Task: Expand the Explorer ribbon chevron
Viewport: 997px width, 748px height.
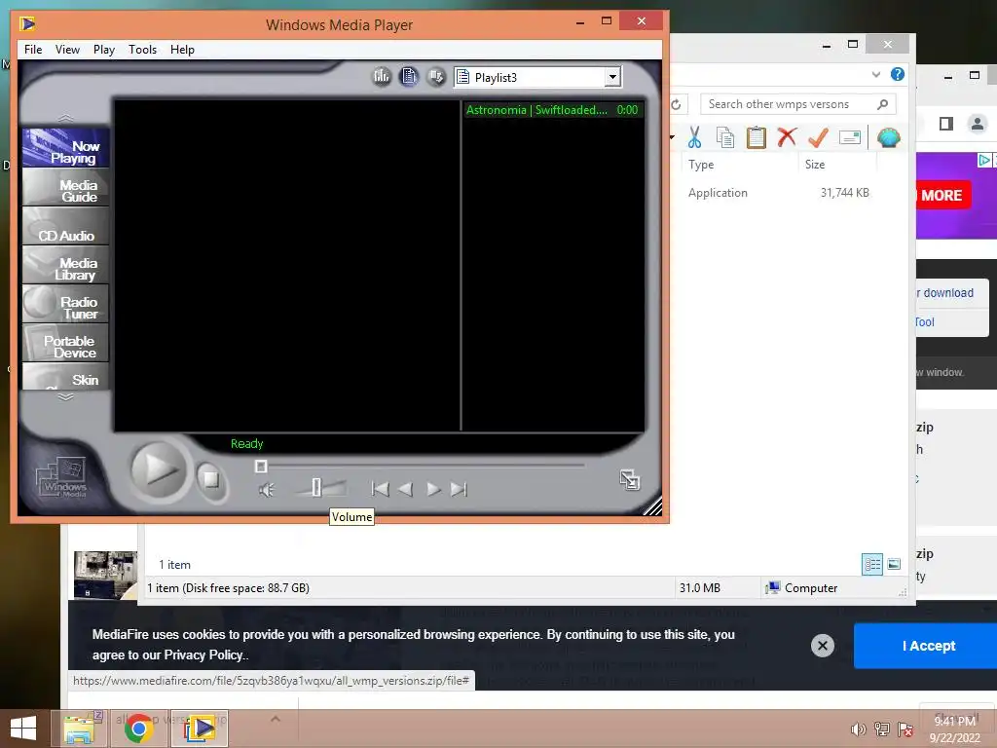Action: coord(876,74)
